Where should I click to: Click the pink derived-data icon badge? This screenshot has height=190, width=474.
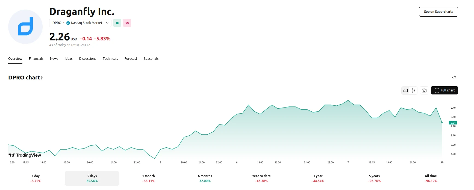127,23
